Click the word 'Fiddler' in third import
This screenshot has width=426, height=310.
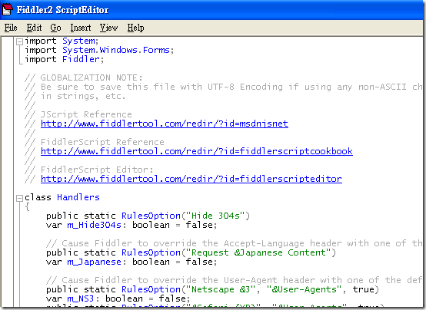(x=81, y=59)
